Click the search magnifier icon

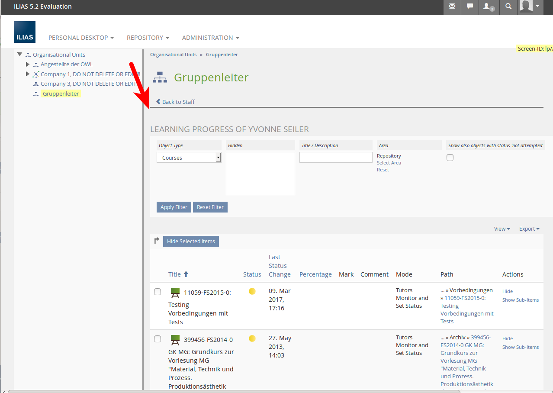pyautogui.click(x=508, y=6)
